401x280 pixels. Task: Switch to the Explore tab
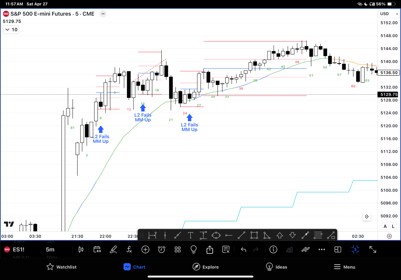point(206,267)
